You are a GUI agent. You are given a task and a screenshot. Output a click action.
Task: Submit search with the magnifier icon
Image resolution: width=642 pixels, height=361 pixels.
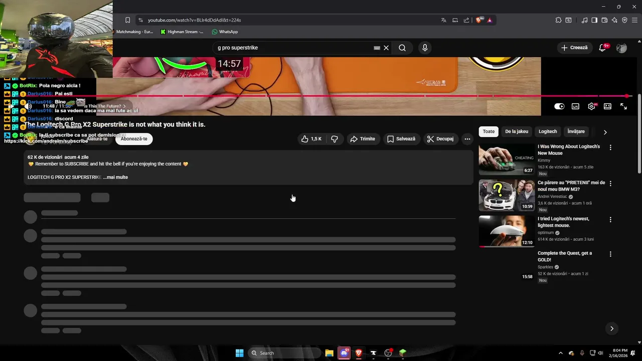pyautogui.click(x=402, y=48)
